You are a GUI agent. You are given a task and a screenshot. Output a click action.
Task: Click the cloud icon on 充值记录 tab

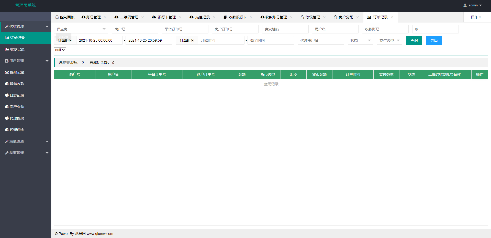pyautogui.click(x=192, y=17)
